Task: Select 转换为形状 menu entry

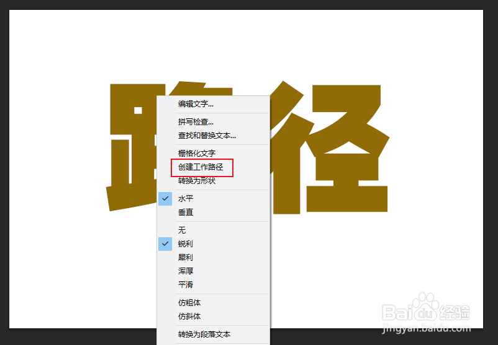Action: click(x=214, y=181)
